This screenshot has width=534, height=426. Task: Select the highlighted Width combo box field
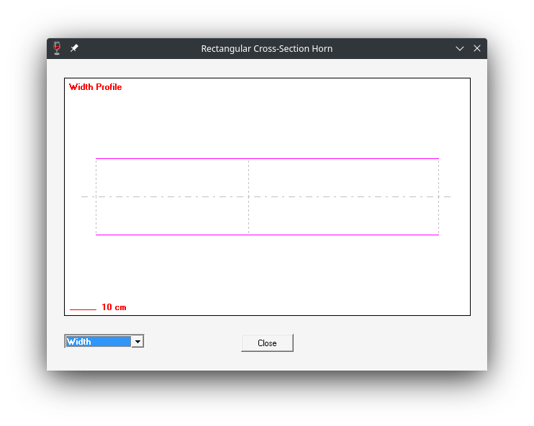pyautogui.click(x=99, y=342)
